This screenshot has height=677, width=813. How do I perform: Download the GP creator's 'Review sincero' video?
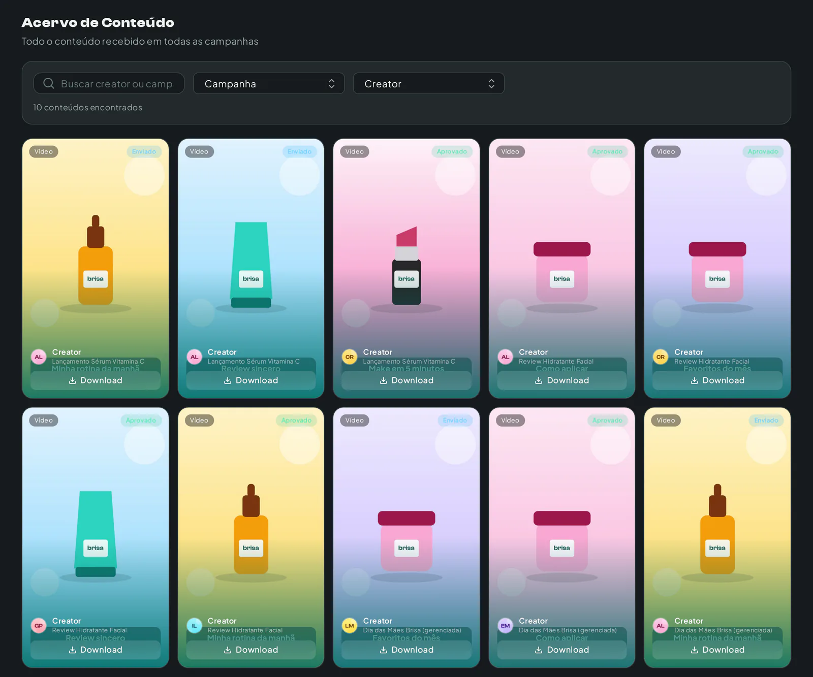point(96,650)
